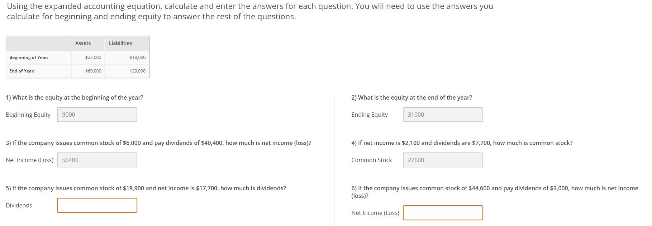
Task: Click the $60,000 end-of-year assets cell
Action: [x=93, y=71]
